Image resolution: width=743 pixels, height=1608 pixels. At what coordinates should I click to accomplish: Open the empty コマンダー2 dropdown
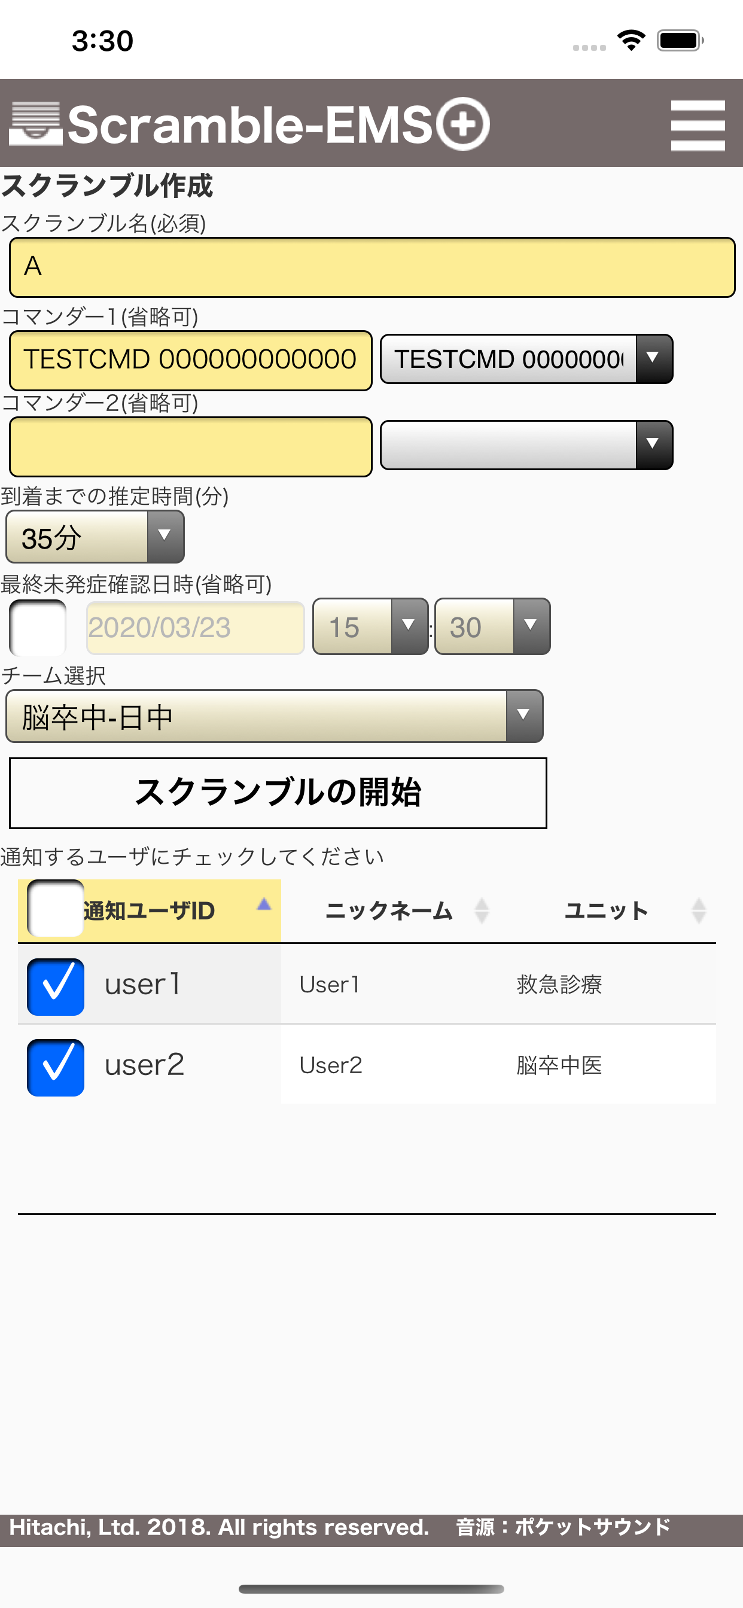(526, 445)
